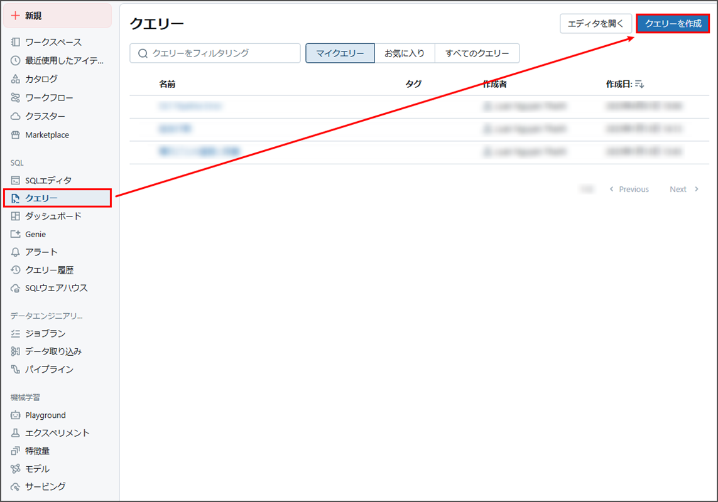Go to the Previous page
The height and width of the screenshot is (502, 718).
(x=629, y=189)
